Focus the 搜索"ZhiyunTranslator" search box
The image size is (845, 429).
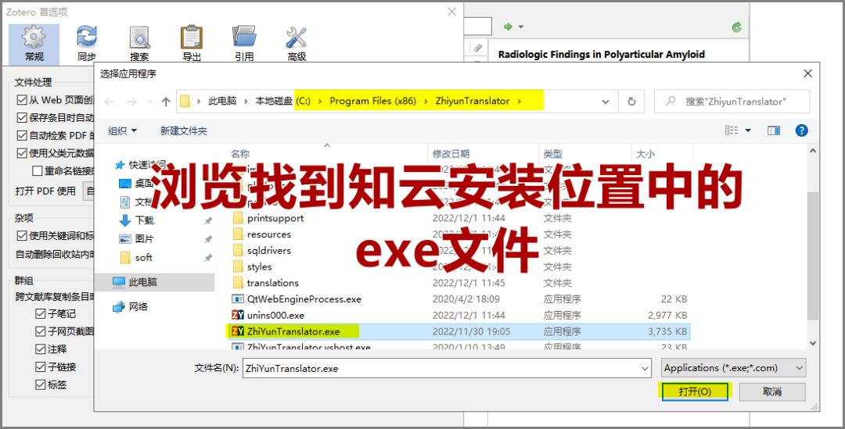pyautogui.click(x=732, y=102)
